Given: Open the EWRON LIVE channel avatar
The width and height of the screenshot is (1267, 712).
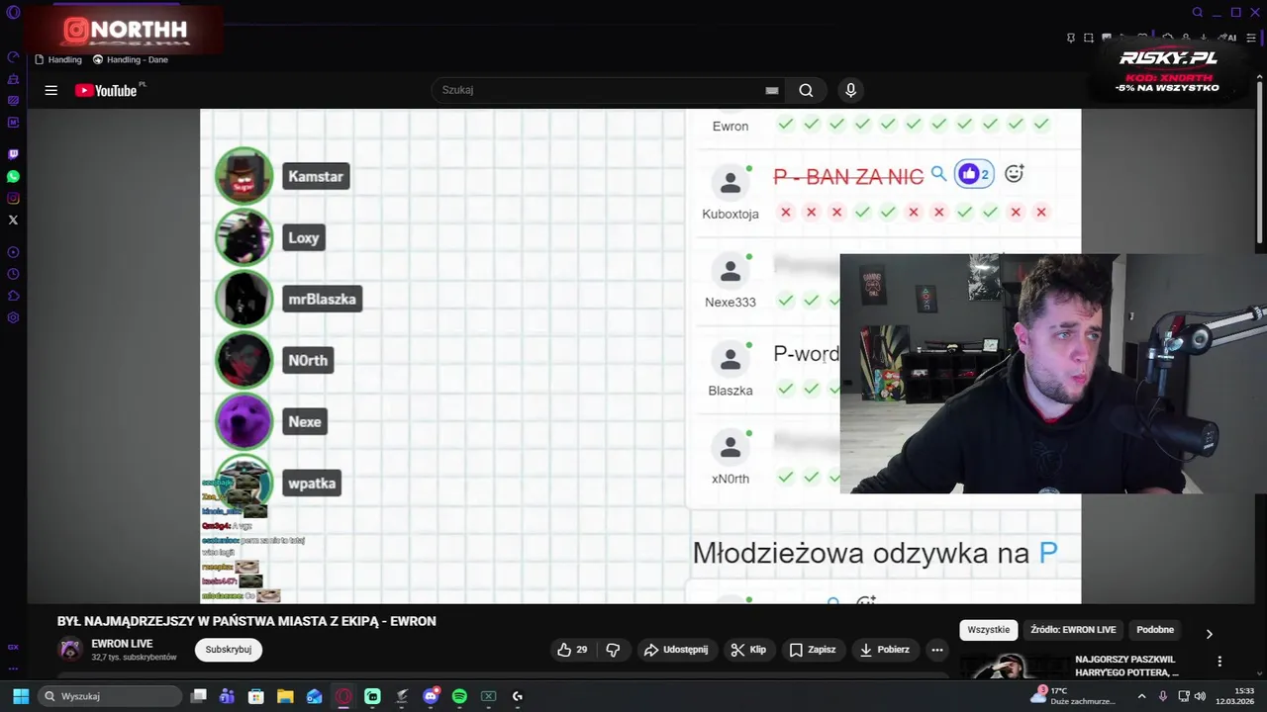Looking at the screenshot, I should [x=69, y=650].
